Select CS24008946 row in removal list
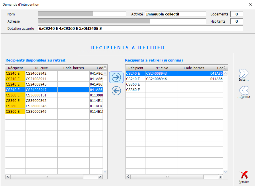The width and height of the screenshot is (255, 186). [162, 79]
